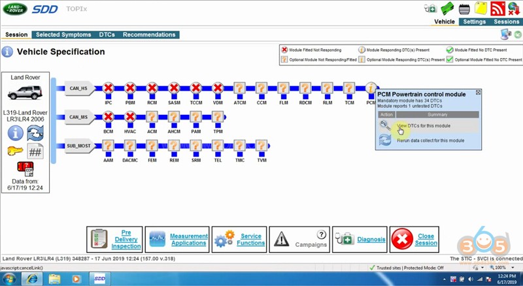This screenshot has width=523, height=286.
Task: Select the PAM module icon
Action: click(195, 117)
